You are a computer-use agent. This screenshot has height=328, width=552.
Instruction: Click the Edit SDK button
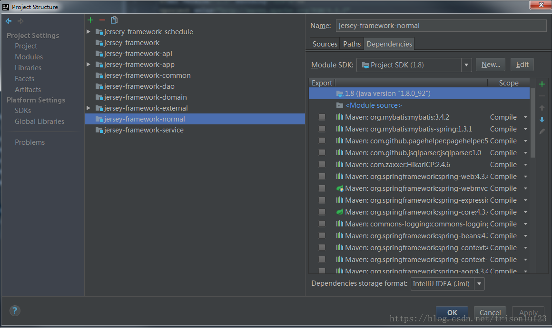522,65
